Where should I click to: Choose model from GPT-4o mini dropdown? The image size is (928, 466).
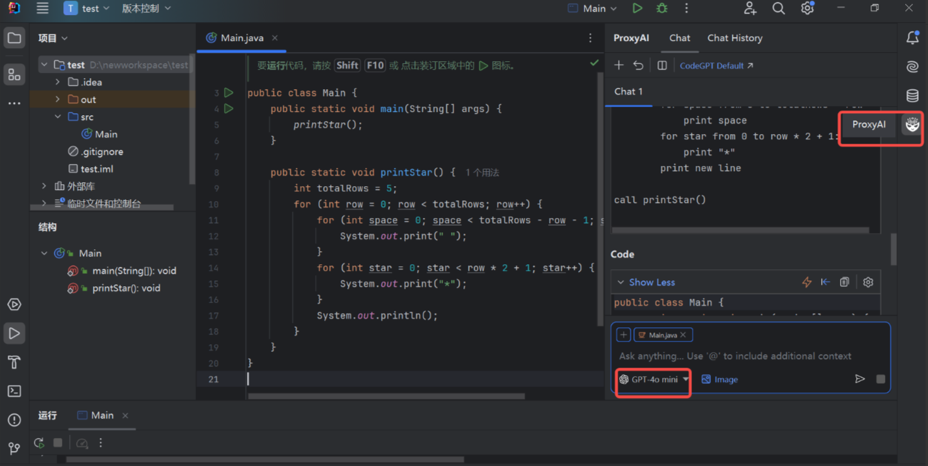click(x=654, y=379)
